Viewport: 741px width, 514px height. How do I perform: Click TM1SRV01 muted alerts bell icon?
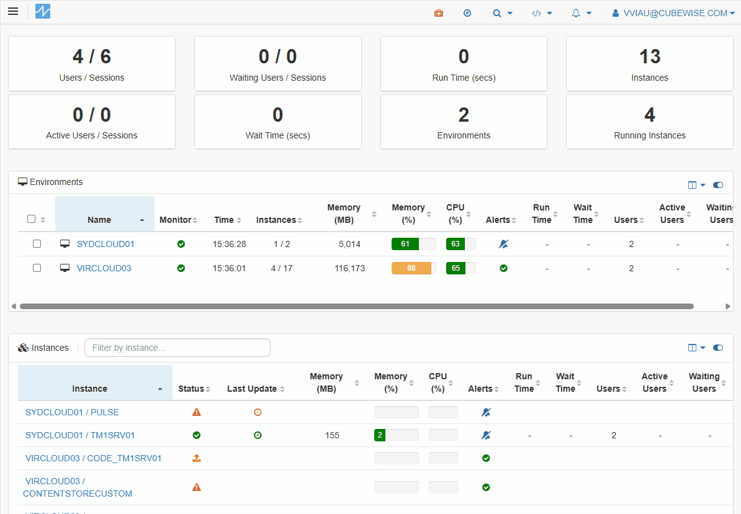[486, 435]
